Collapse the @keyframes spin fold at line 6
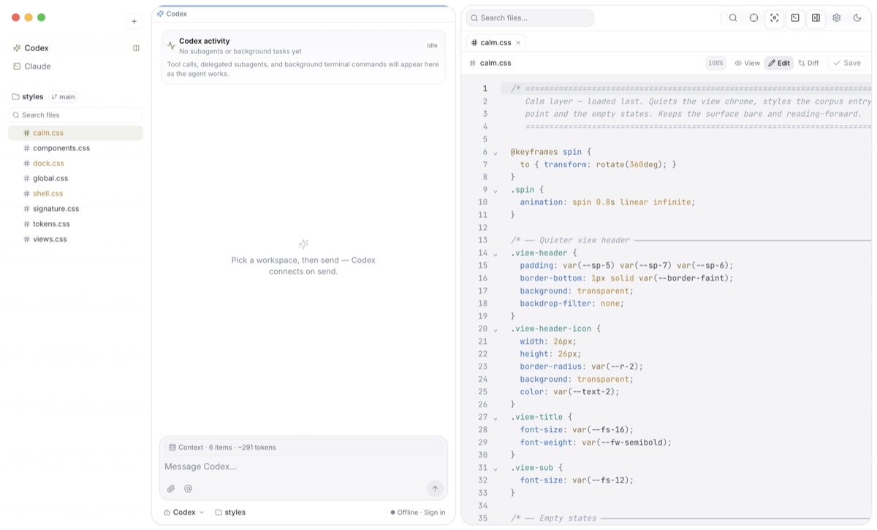877x530 pixels. click(496, 153)
